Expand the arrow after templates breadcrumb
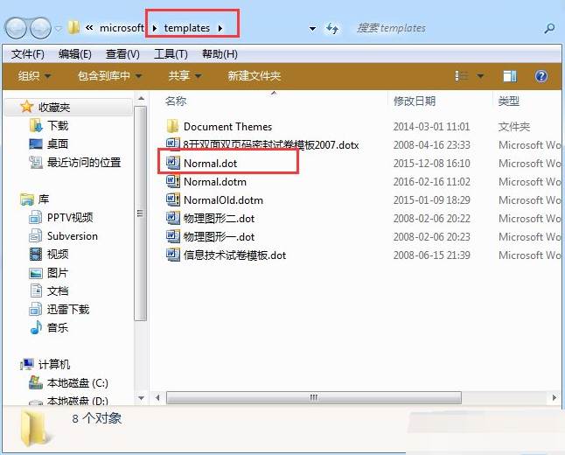The image size is (565, 455). coord(220,28)
